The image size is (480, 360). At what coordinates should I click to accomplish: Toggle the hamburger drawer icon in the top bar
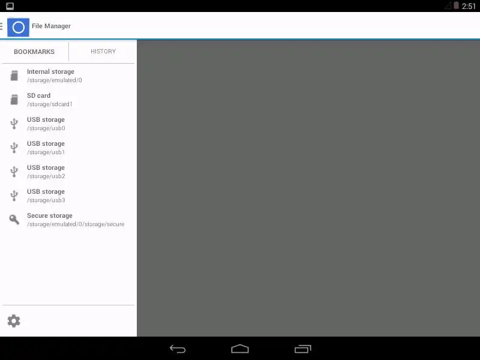point(2,26)
